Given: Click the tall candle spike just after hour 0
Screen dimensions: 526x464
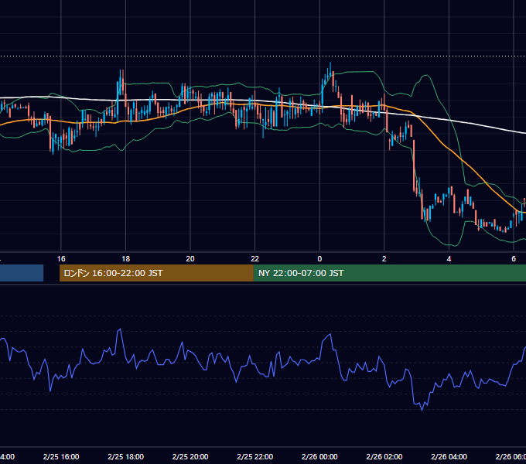Looking at the screenshot, I should [330, 70].
